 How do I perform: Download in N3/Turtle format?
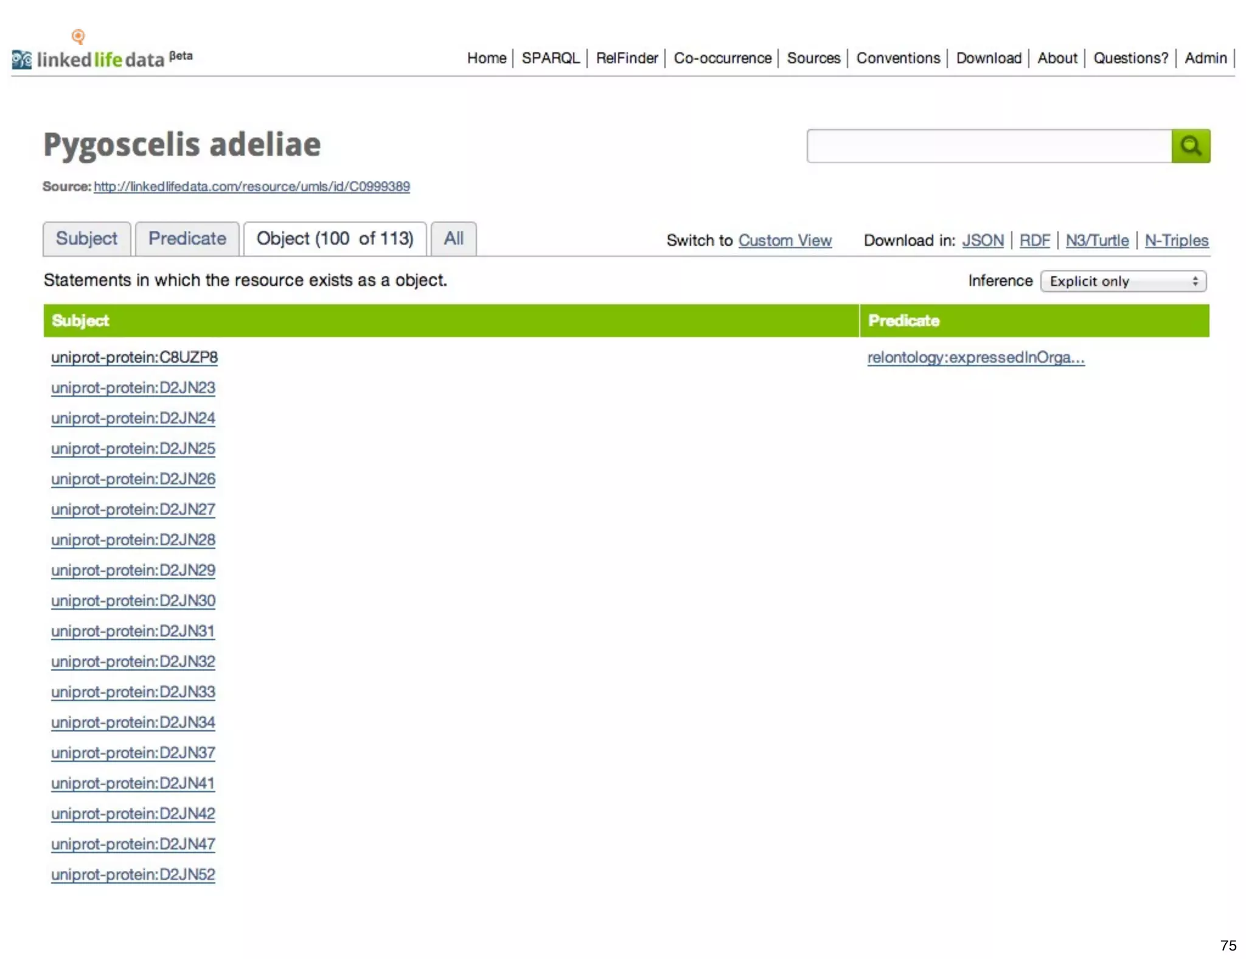(1097, 240)
